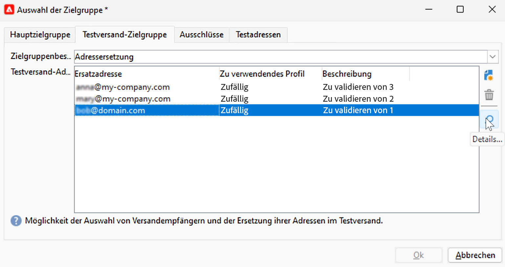Viewport: 505px width, 267px height.
Task: Click the Ok button
Action: pyautogui.click(x=419, y=255)
